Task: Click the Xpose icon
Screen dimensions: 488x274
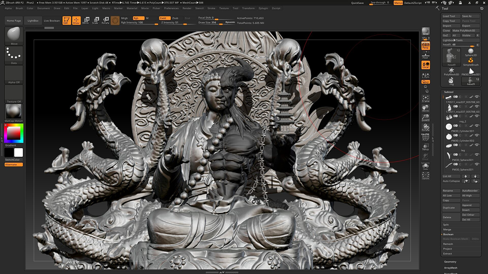Action: [425, 176]
